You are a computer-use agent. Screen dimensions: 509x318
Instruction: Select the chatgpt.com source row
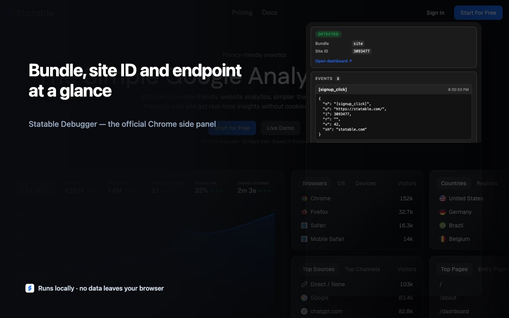pyautogui.click(x=357, y=311)
